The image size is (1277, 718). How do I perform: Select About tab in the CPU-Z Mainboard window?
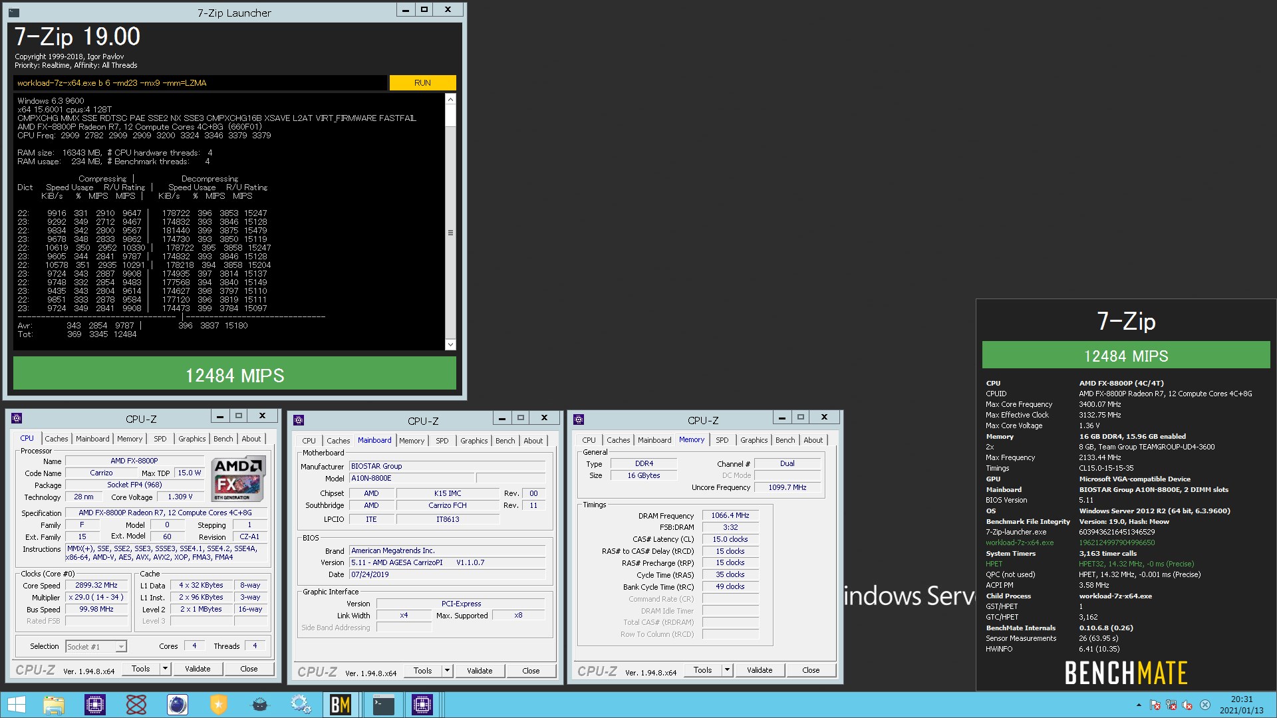(533, 441)
